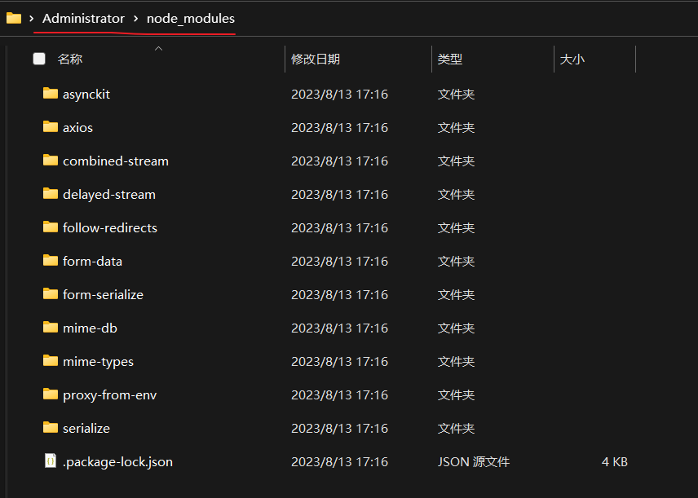This screenshot has height=498, width=698.
Task: Click the address bar root folder icon
Action: [14, 18]
